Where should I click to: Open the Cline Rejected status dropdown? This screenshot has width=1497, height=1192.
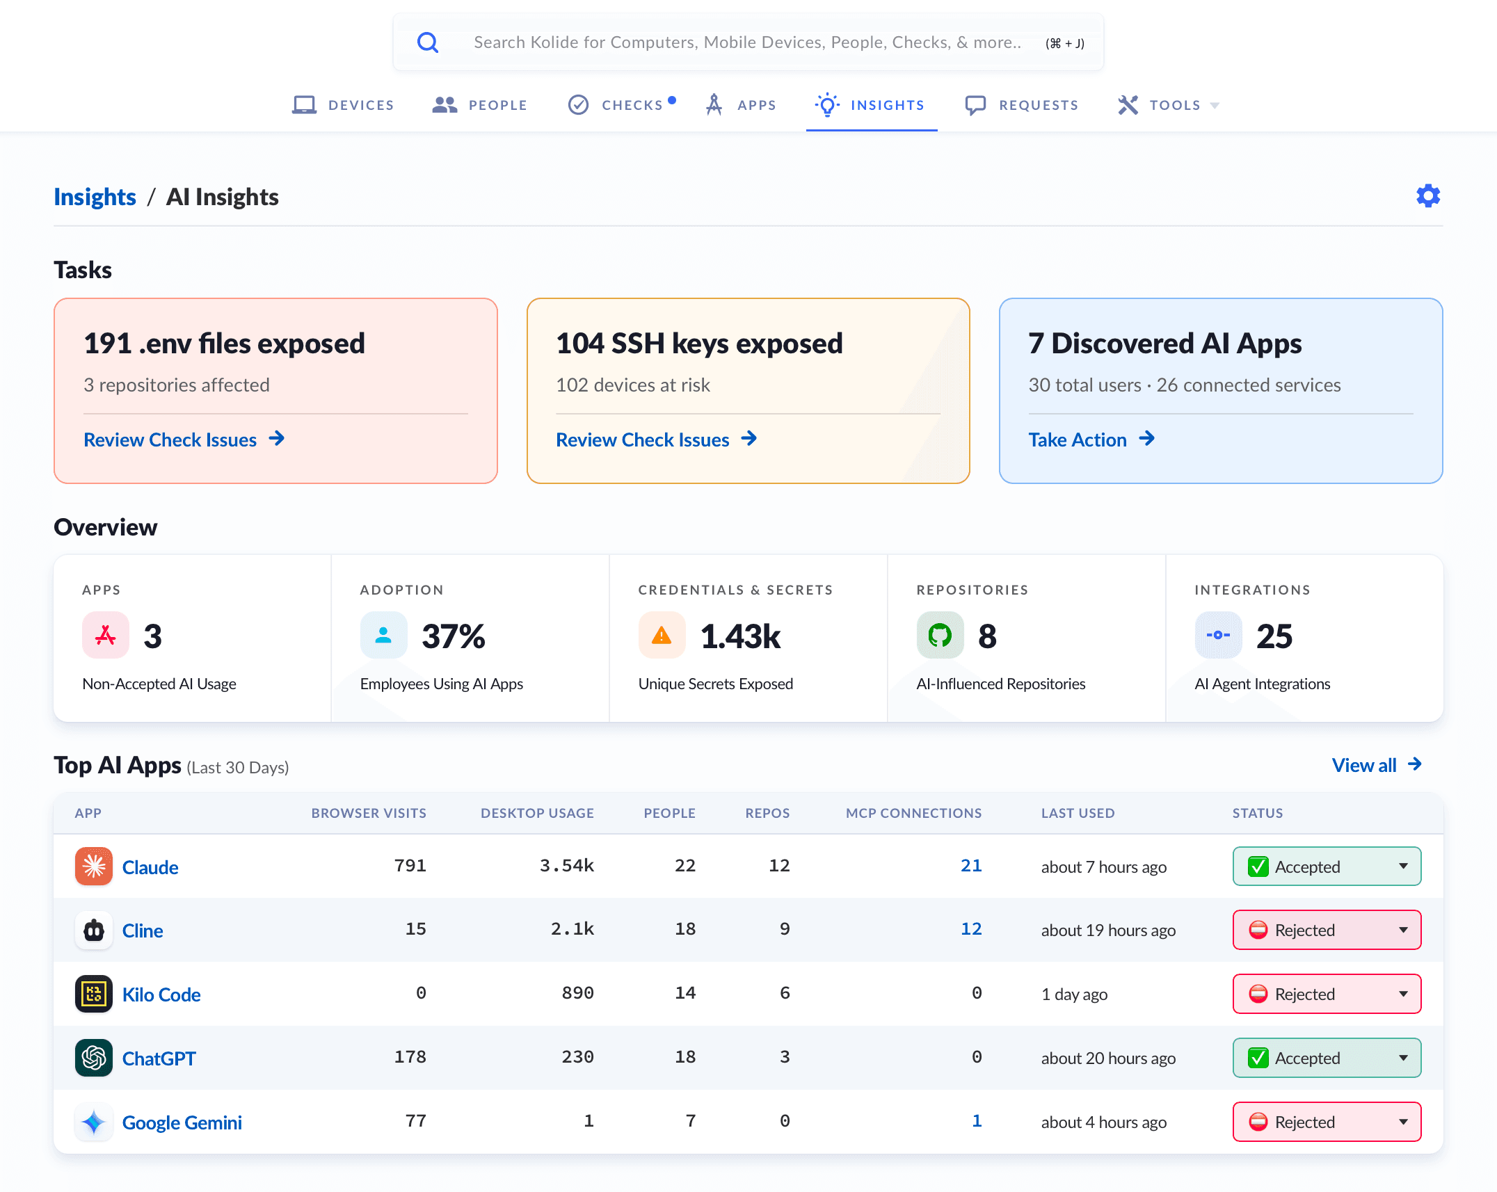click(1327, 931)
